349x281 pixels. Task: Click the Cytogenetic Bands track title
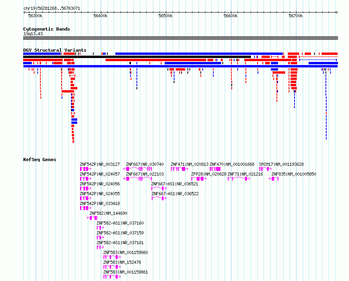tap(47, 29)
